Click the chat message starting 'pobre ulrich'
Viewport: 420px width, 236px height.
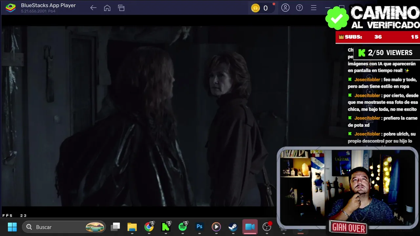click(382, 137)
